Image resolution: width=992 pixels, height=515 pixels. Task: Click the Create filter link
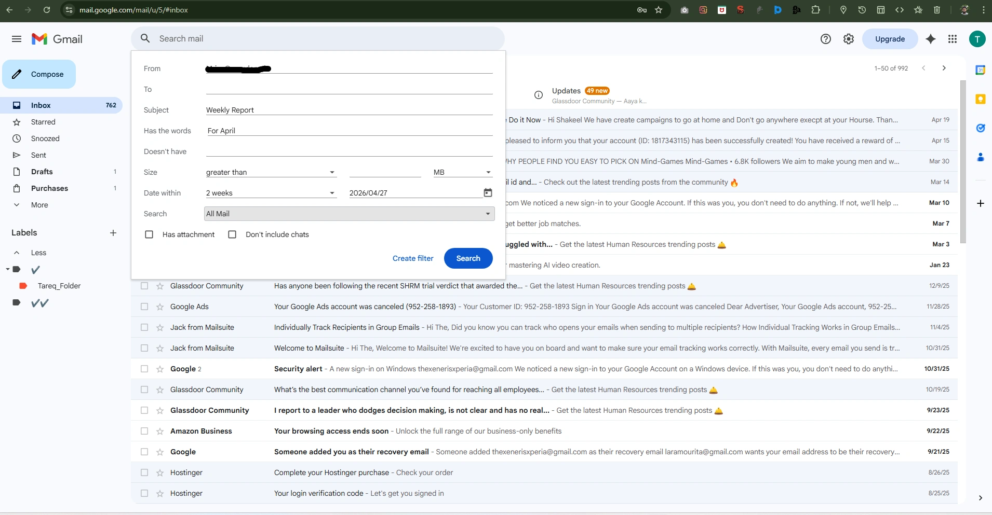click(413, 258)
